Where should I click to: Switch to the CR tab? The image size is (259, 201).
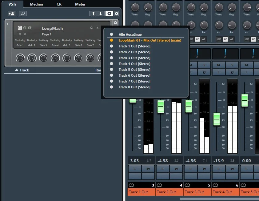(x=59, y=4)
